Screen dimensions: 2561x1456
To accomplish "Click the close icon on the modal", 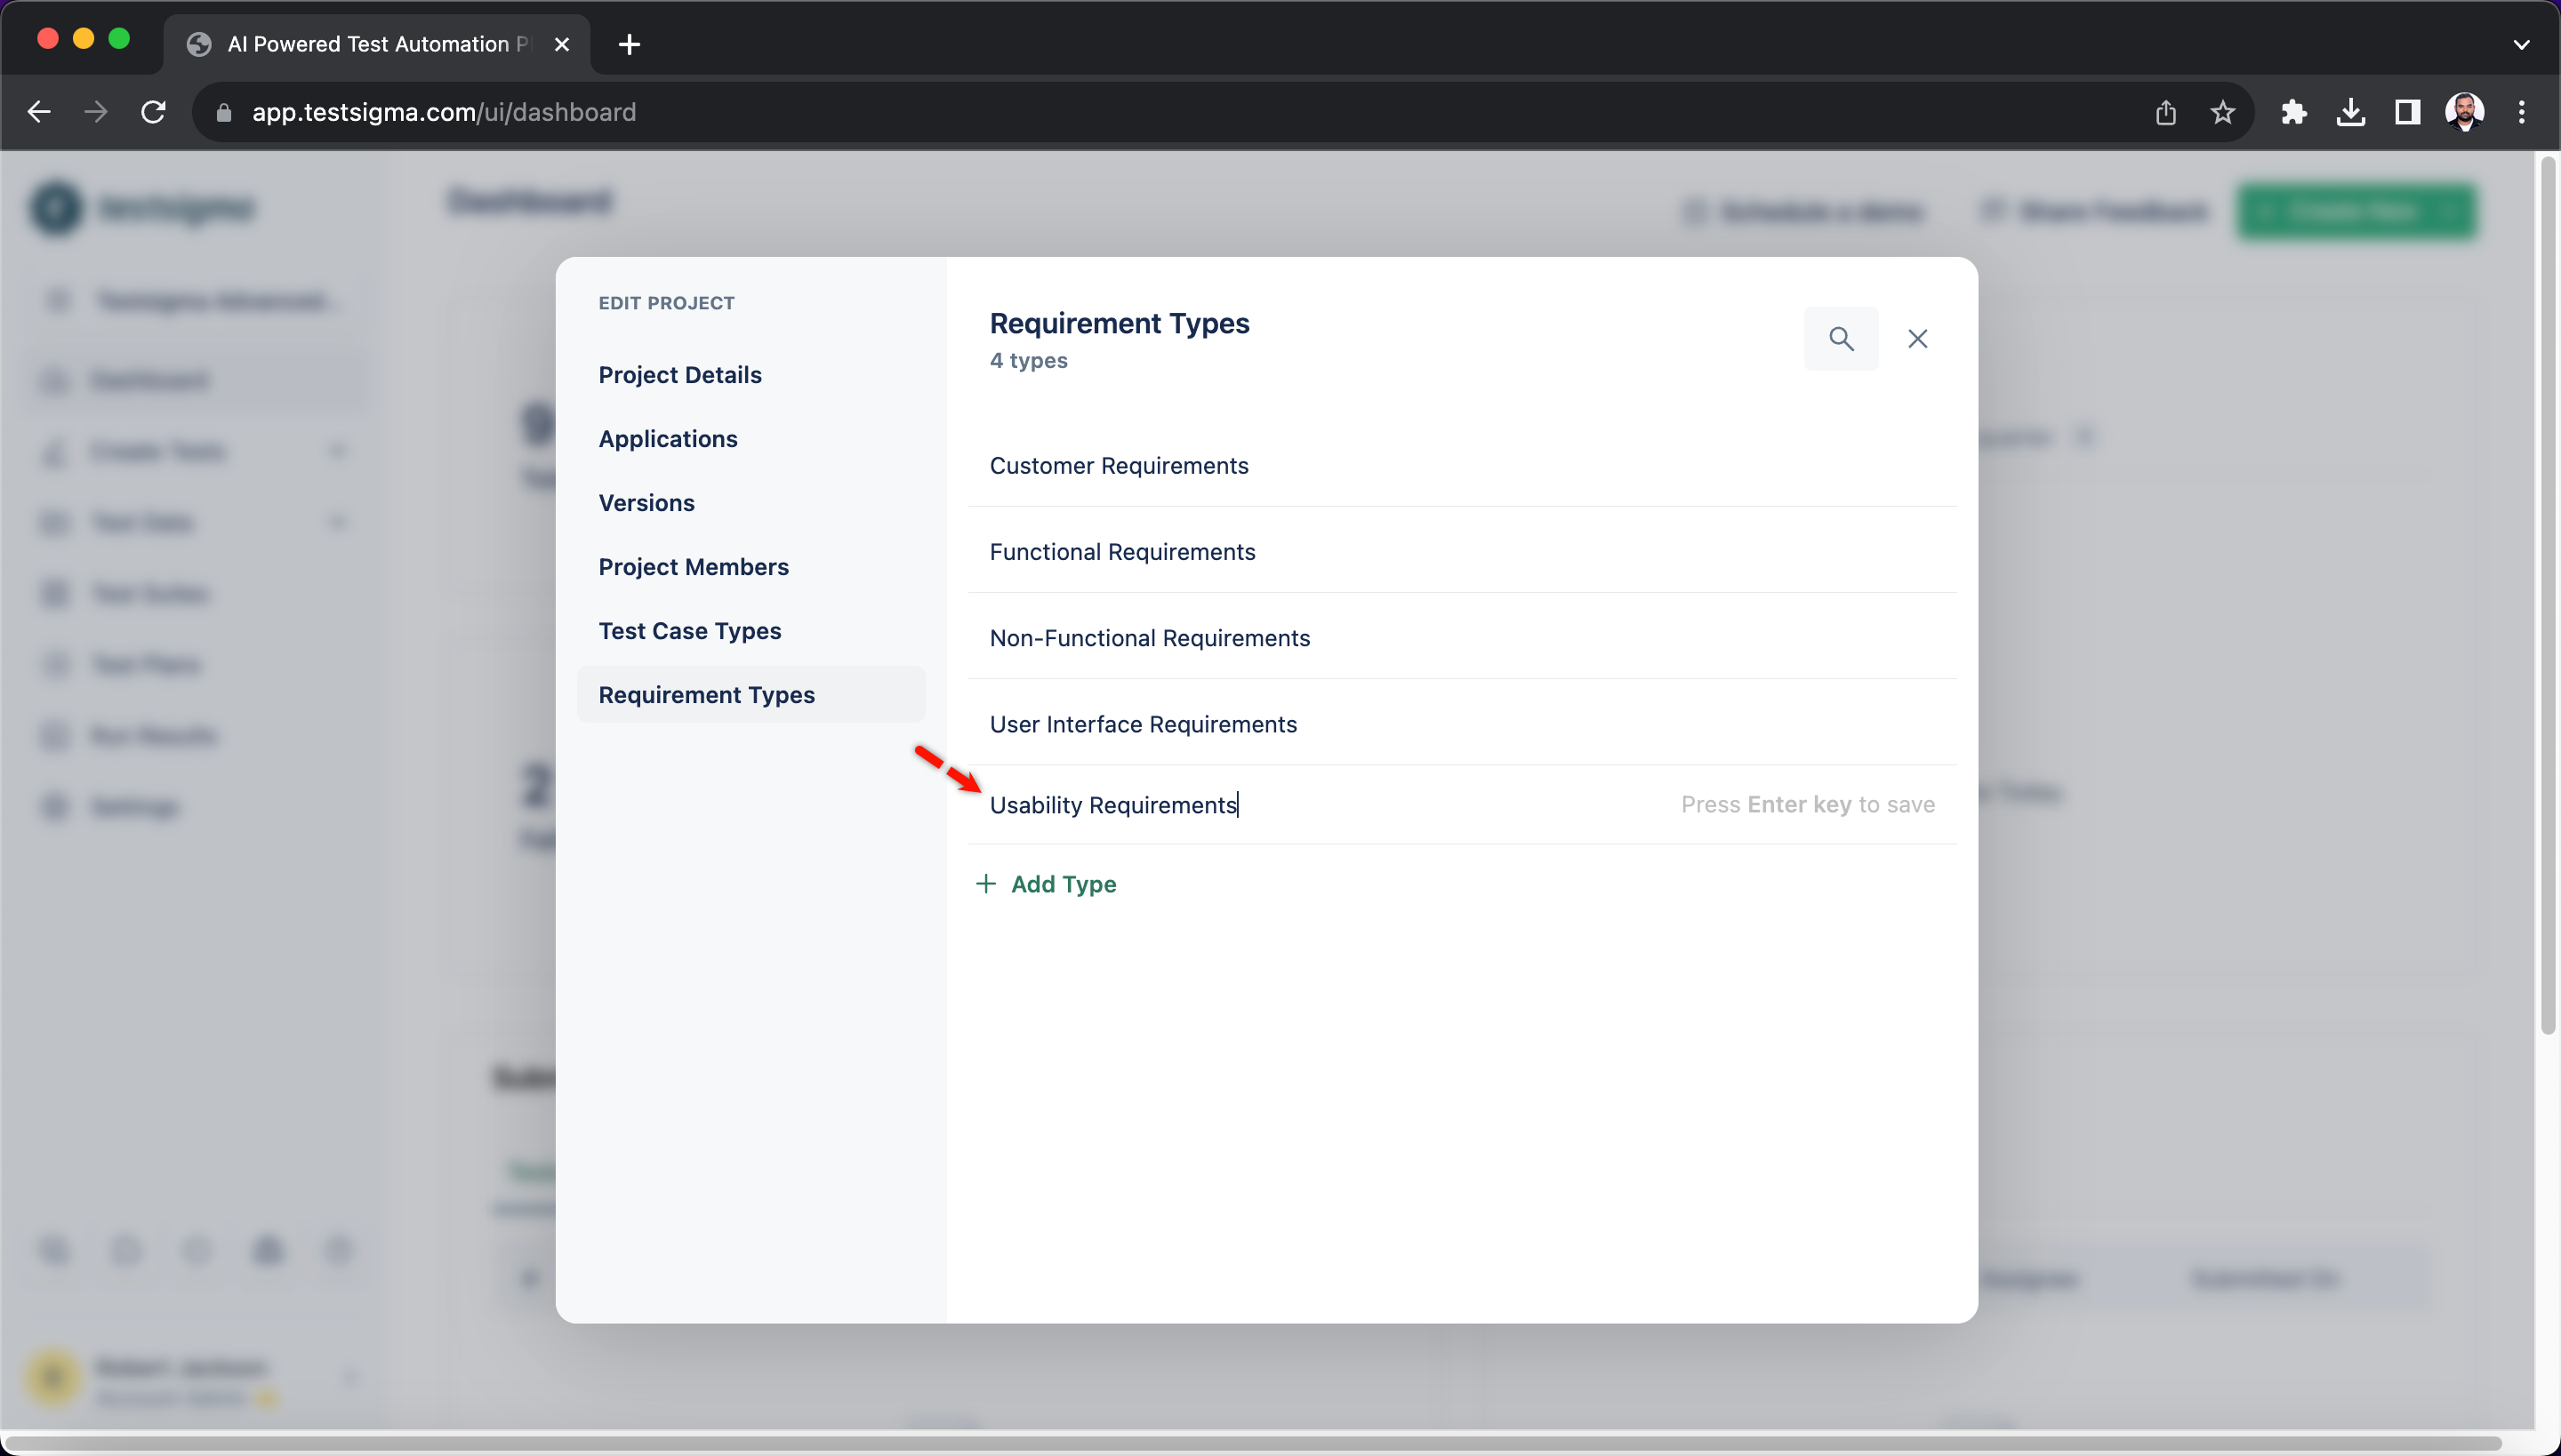I will coord(1917,338).
